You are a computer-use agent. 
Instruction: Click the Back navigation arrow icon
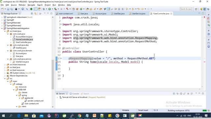coord(142,9)
